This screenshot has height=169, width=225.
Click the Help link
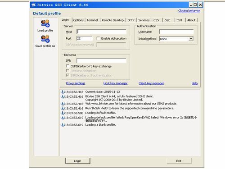coord(194,83)
